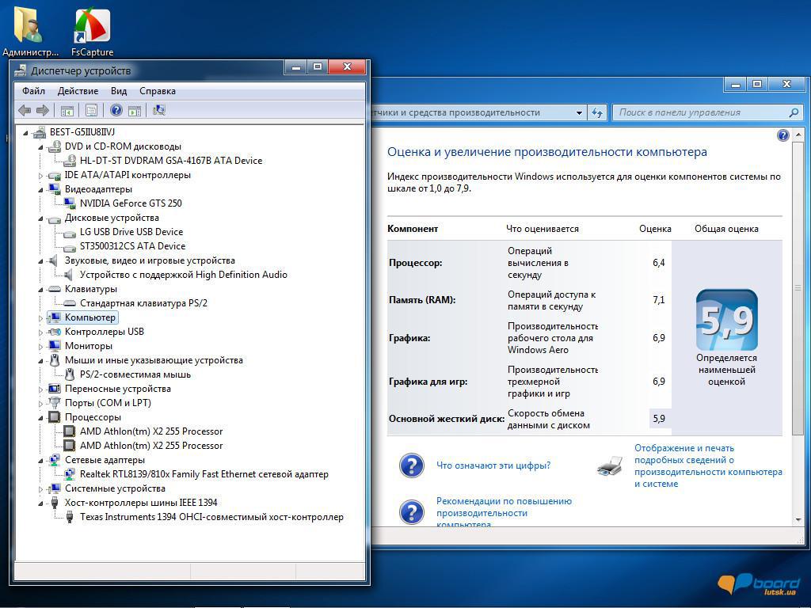811x608 pixels.
Task: Click the Scan for hardware changes toolbar icon
Action: pyautogui.click(x=159, y=111)
